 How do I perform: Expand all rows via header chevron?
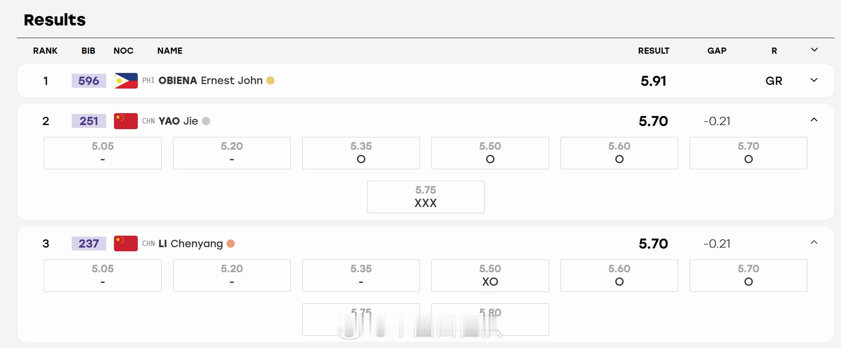[x=814, y=50]
